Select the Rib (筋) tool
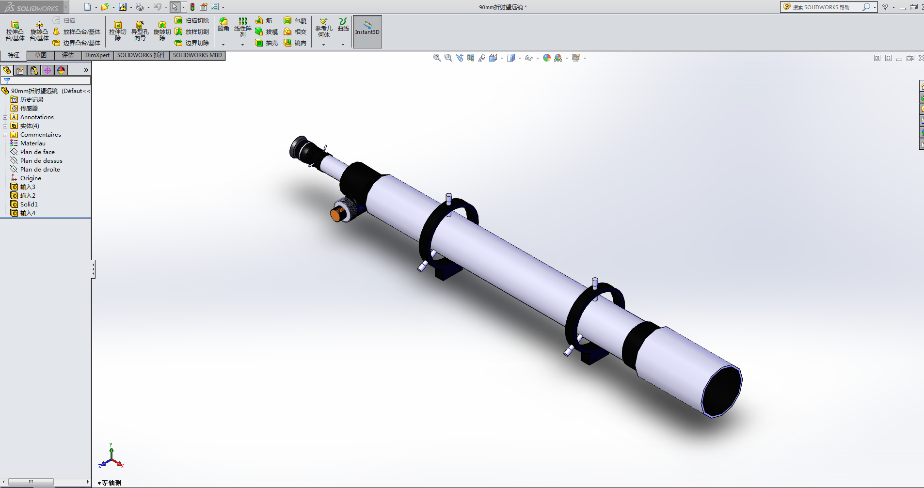Image resolution: width=924 pixels, height=488 pixels. [x=264, y=21]
